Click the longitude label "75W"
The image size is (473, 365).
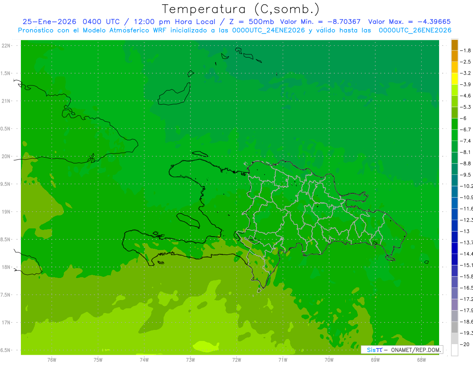[98, 359]
